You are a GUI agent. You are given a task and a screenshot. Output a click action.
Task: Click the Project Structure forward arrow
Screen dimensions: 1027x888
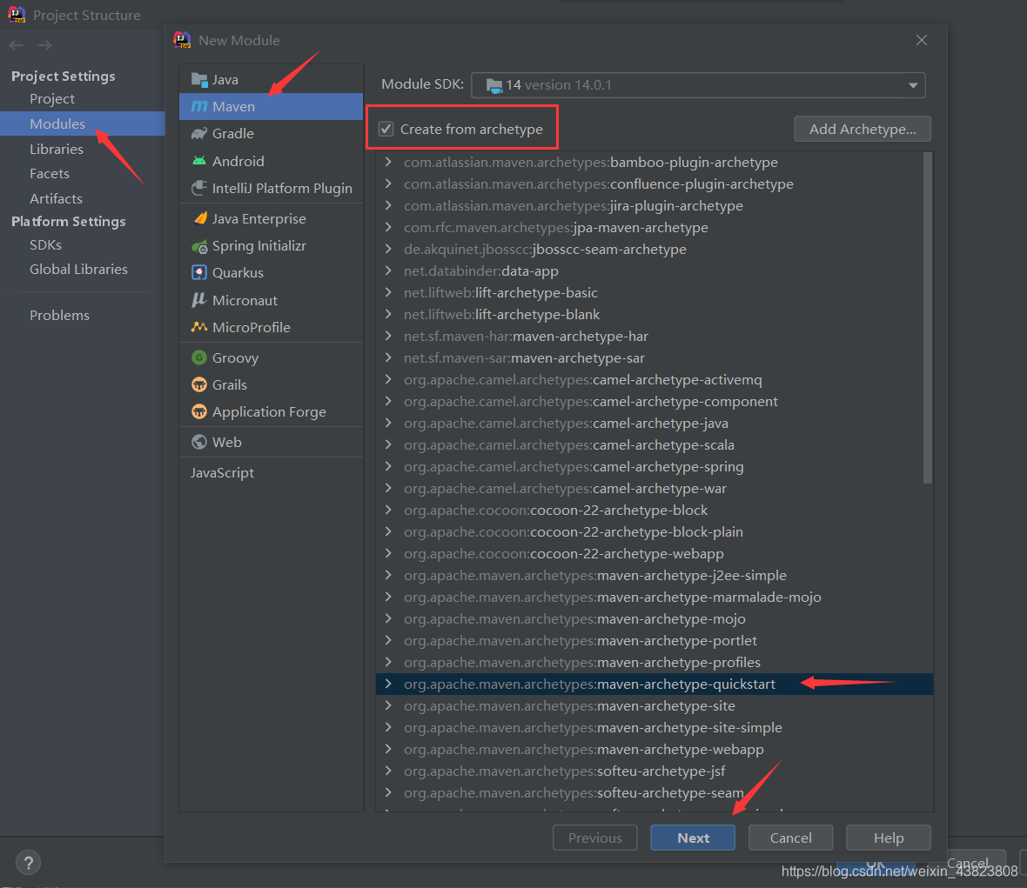click(44, 45)
